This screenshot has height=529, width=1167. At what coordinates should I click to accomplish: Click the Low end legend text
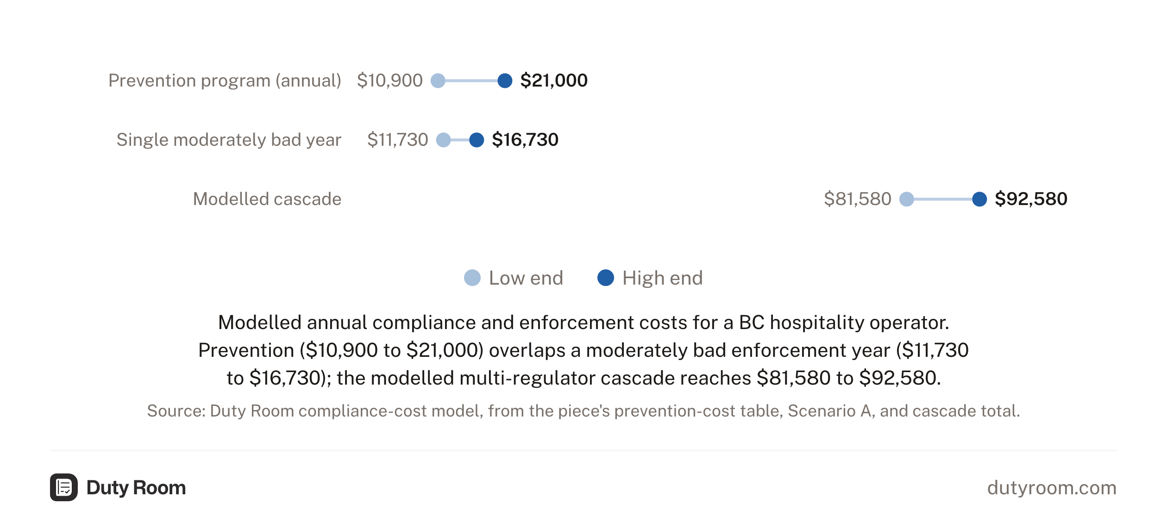[x=526, y=278]
